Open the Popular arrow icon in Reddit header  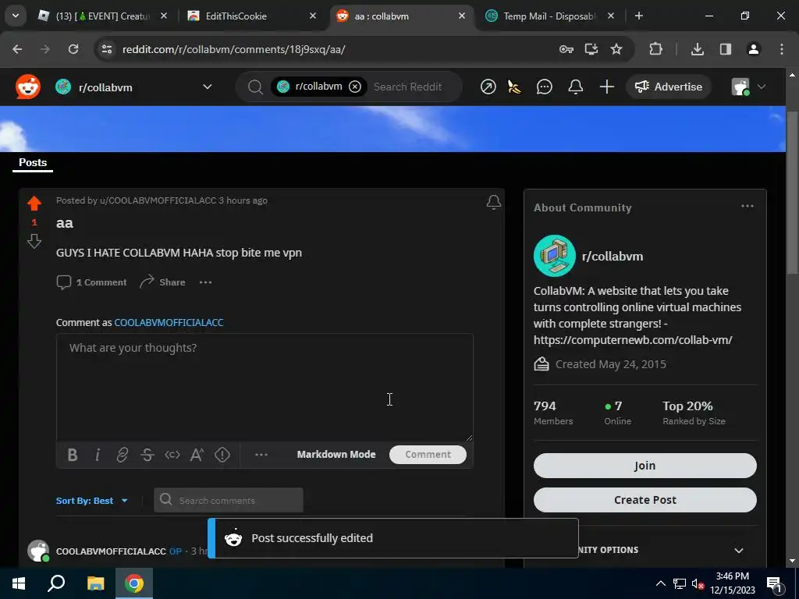coord(488,87)
